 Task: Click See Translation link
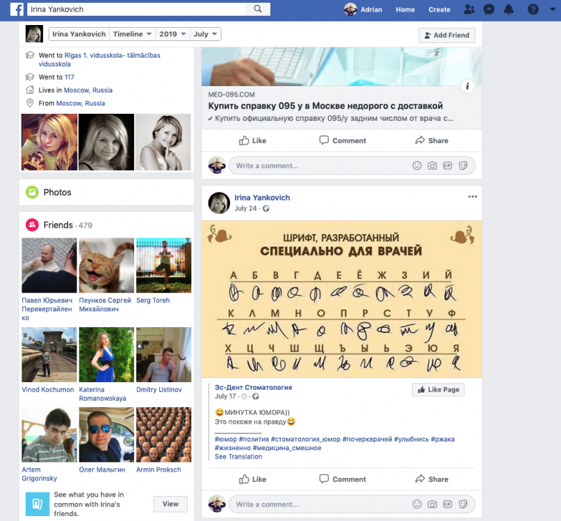[x=238, y=457]
